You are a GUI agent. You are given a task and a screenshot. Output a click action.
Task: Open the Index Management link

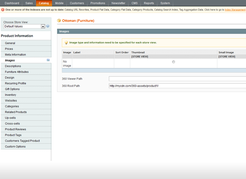click(235, 9)
